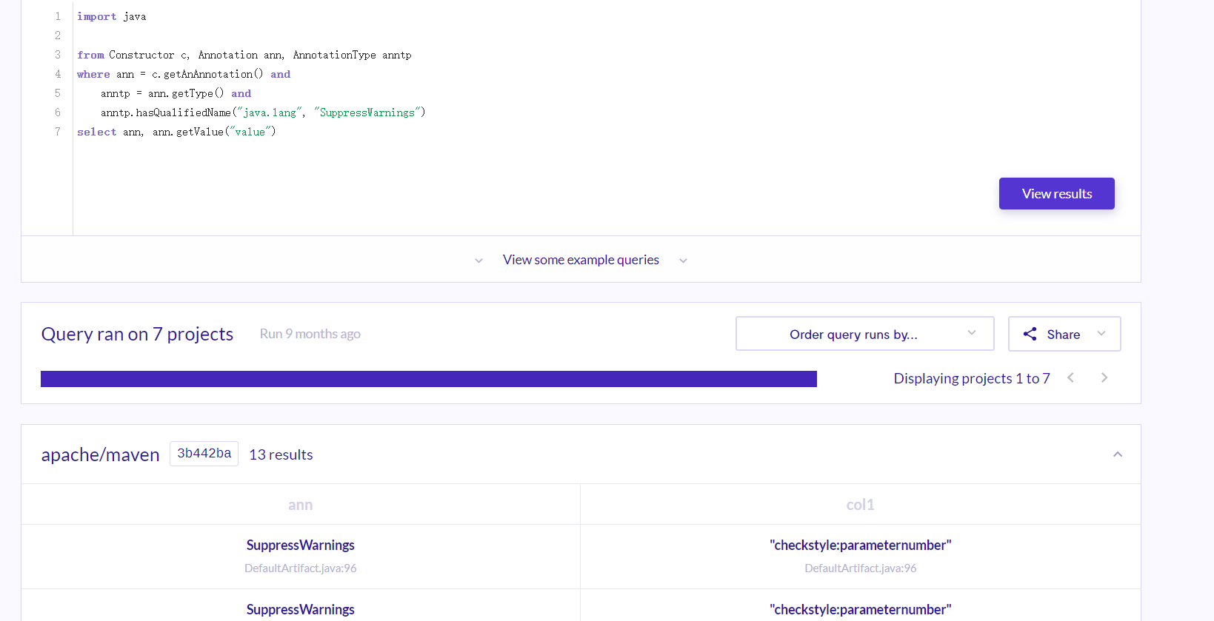Sort by the ann column header

tap(301, 505)
